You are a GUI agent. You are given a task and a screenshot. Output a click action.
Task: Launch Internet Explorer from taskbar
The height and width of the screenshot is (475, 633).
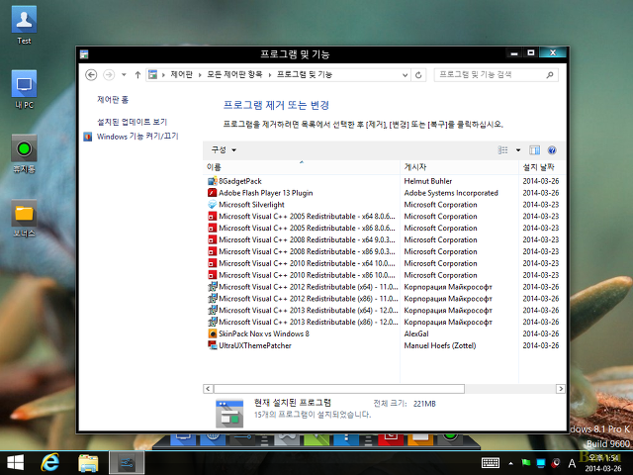[x=50, y=463]
